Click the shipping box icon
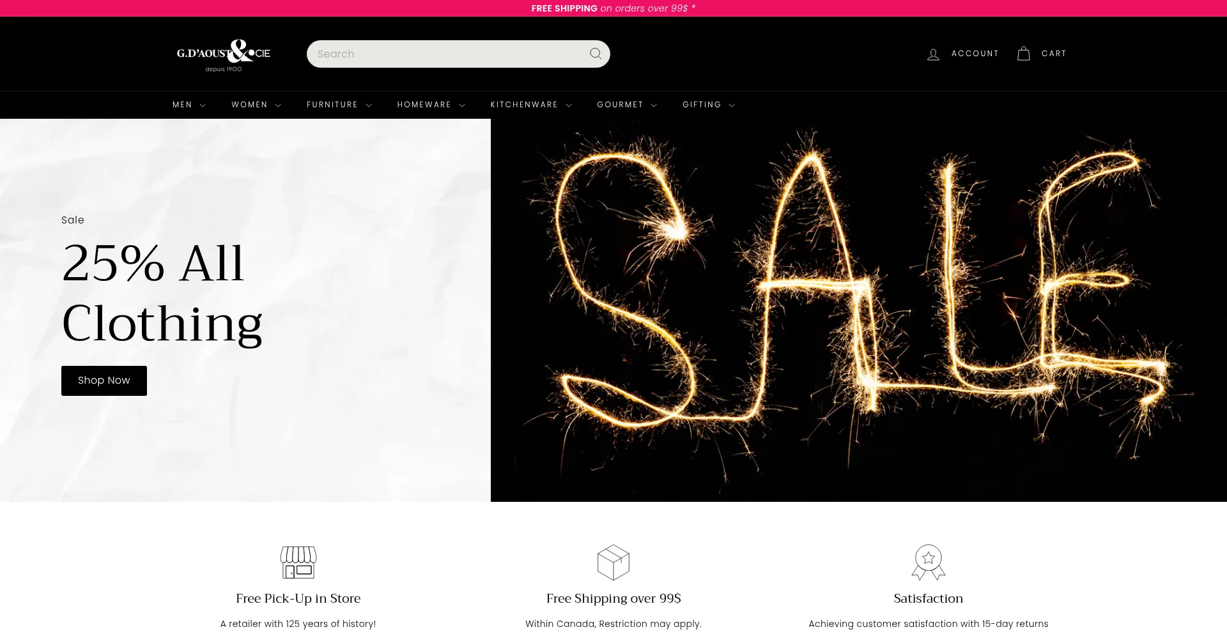1227x634 pixels. (613, 562)
